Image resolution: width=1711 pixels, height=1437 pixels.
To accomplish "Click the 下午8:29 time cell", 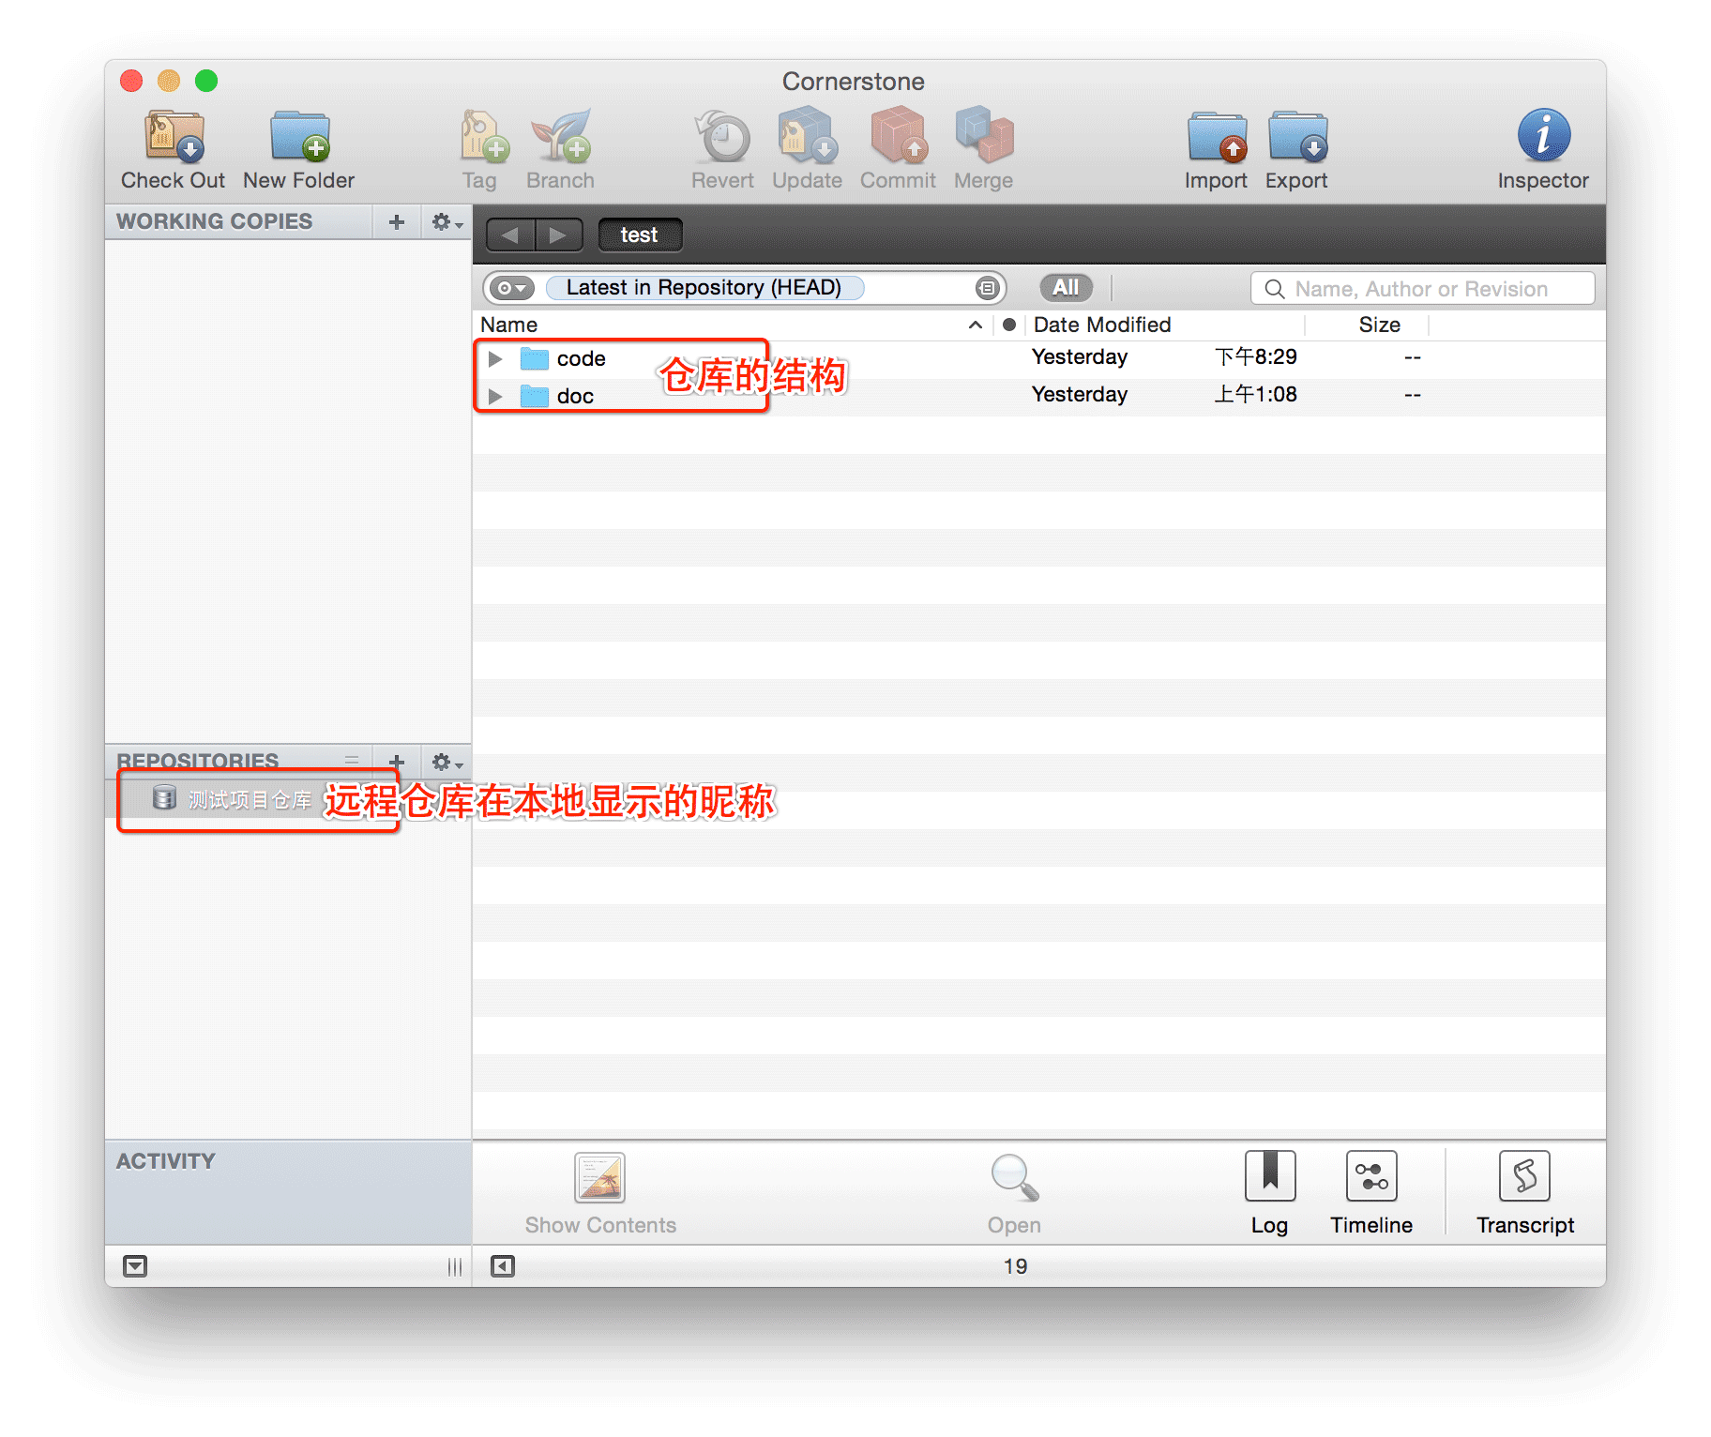I will [1256, 357].
